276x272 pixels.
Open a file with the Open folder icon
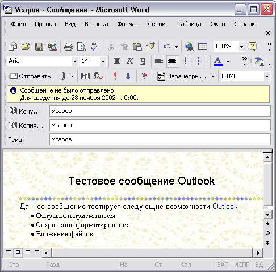(26, 47)
